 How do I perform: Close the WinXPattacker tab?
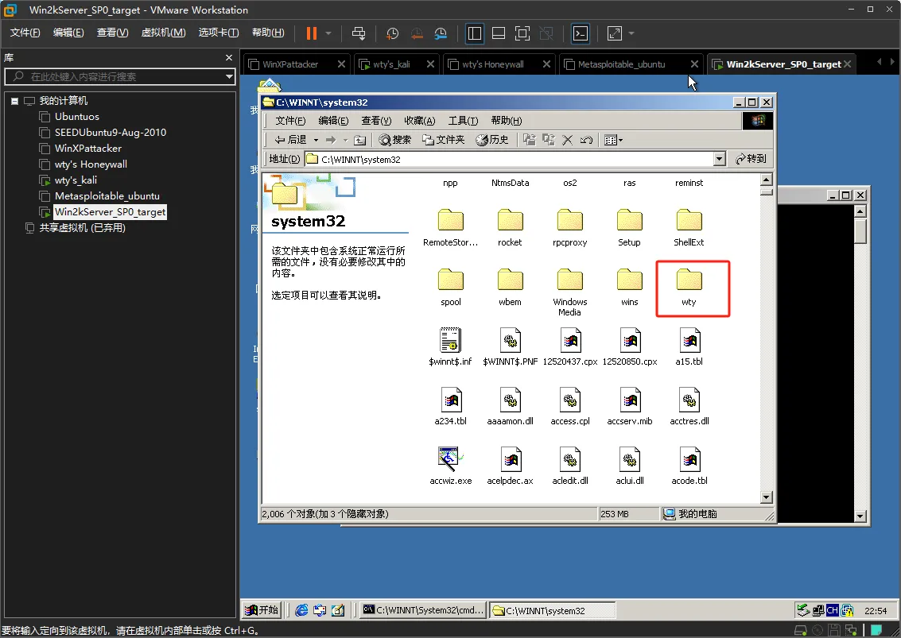341,64
